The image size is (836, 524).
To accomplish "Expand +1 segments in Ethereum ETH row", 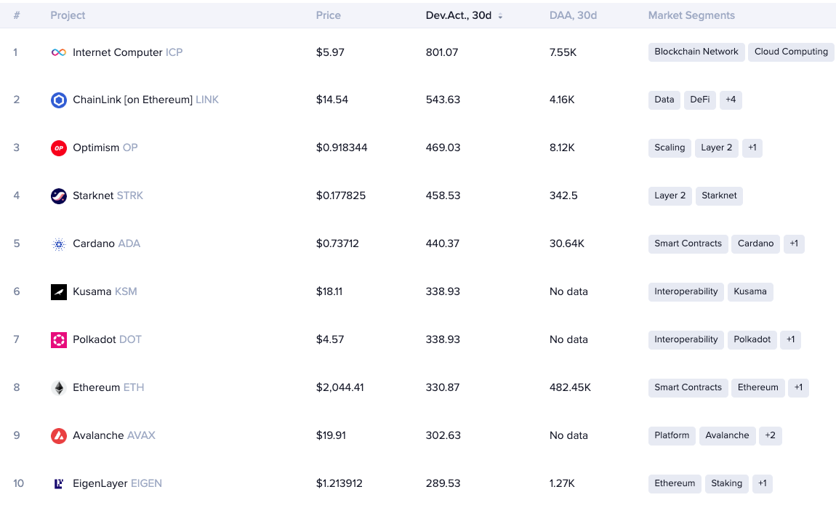I will point(798,387).
